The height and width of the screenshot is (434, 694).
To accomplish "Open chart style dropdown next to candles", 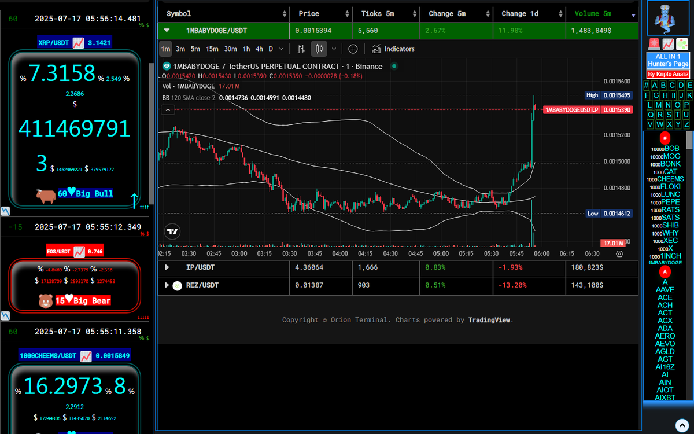I will click(334, 49).
